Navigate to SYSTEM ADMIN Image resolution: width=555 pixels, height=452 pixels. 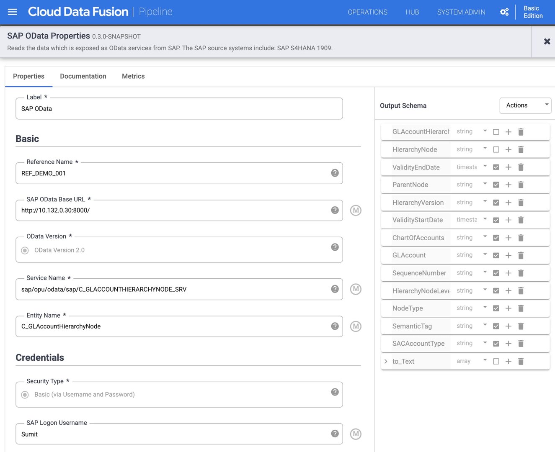pos(461,12)
